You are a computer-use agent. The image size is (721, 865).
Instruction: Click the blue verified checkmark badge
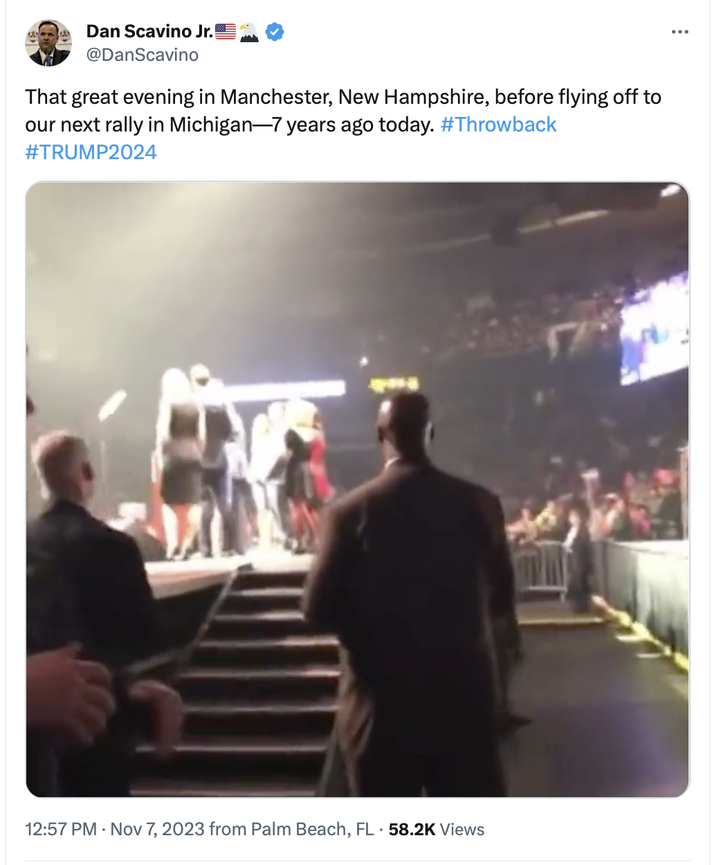[x=275, y=32]
